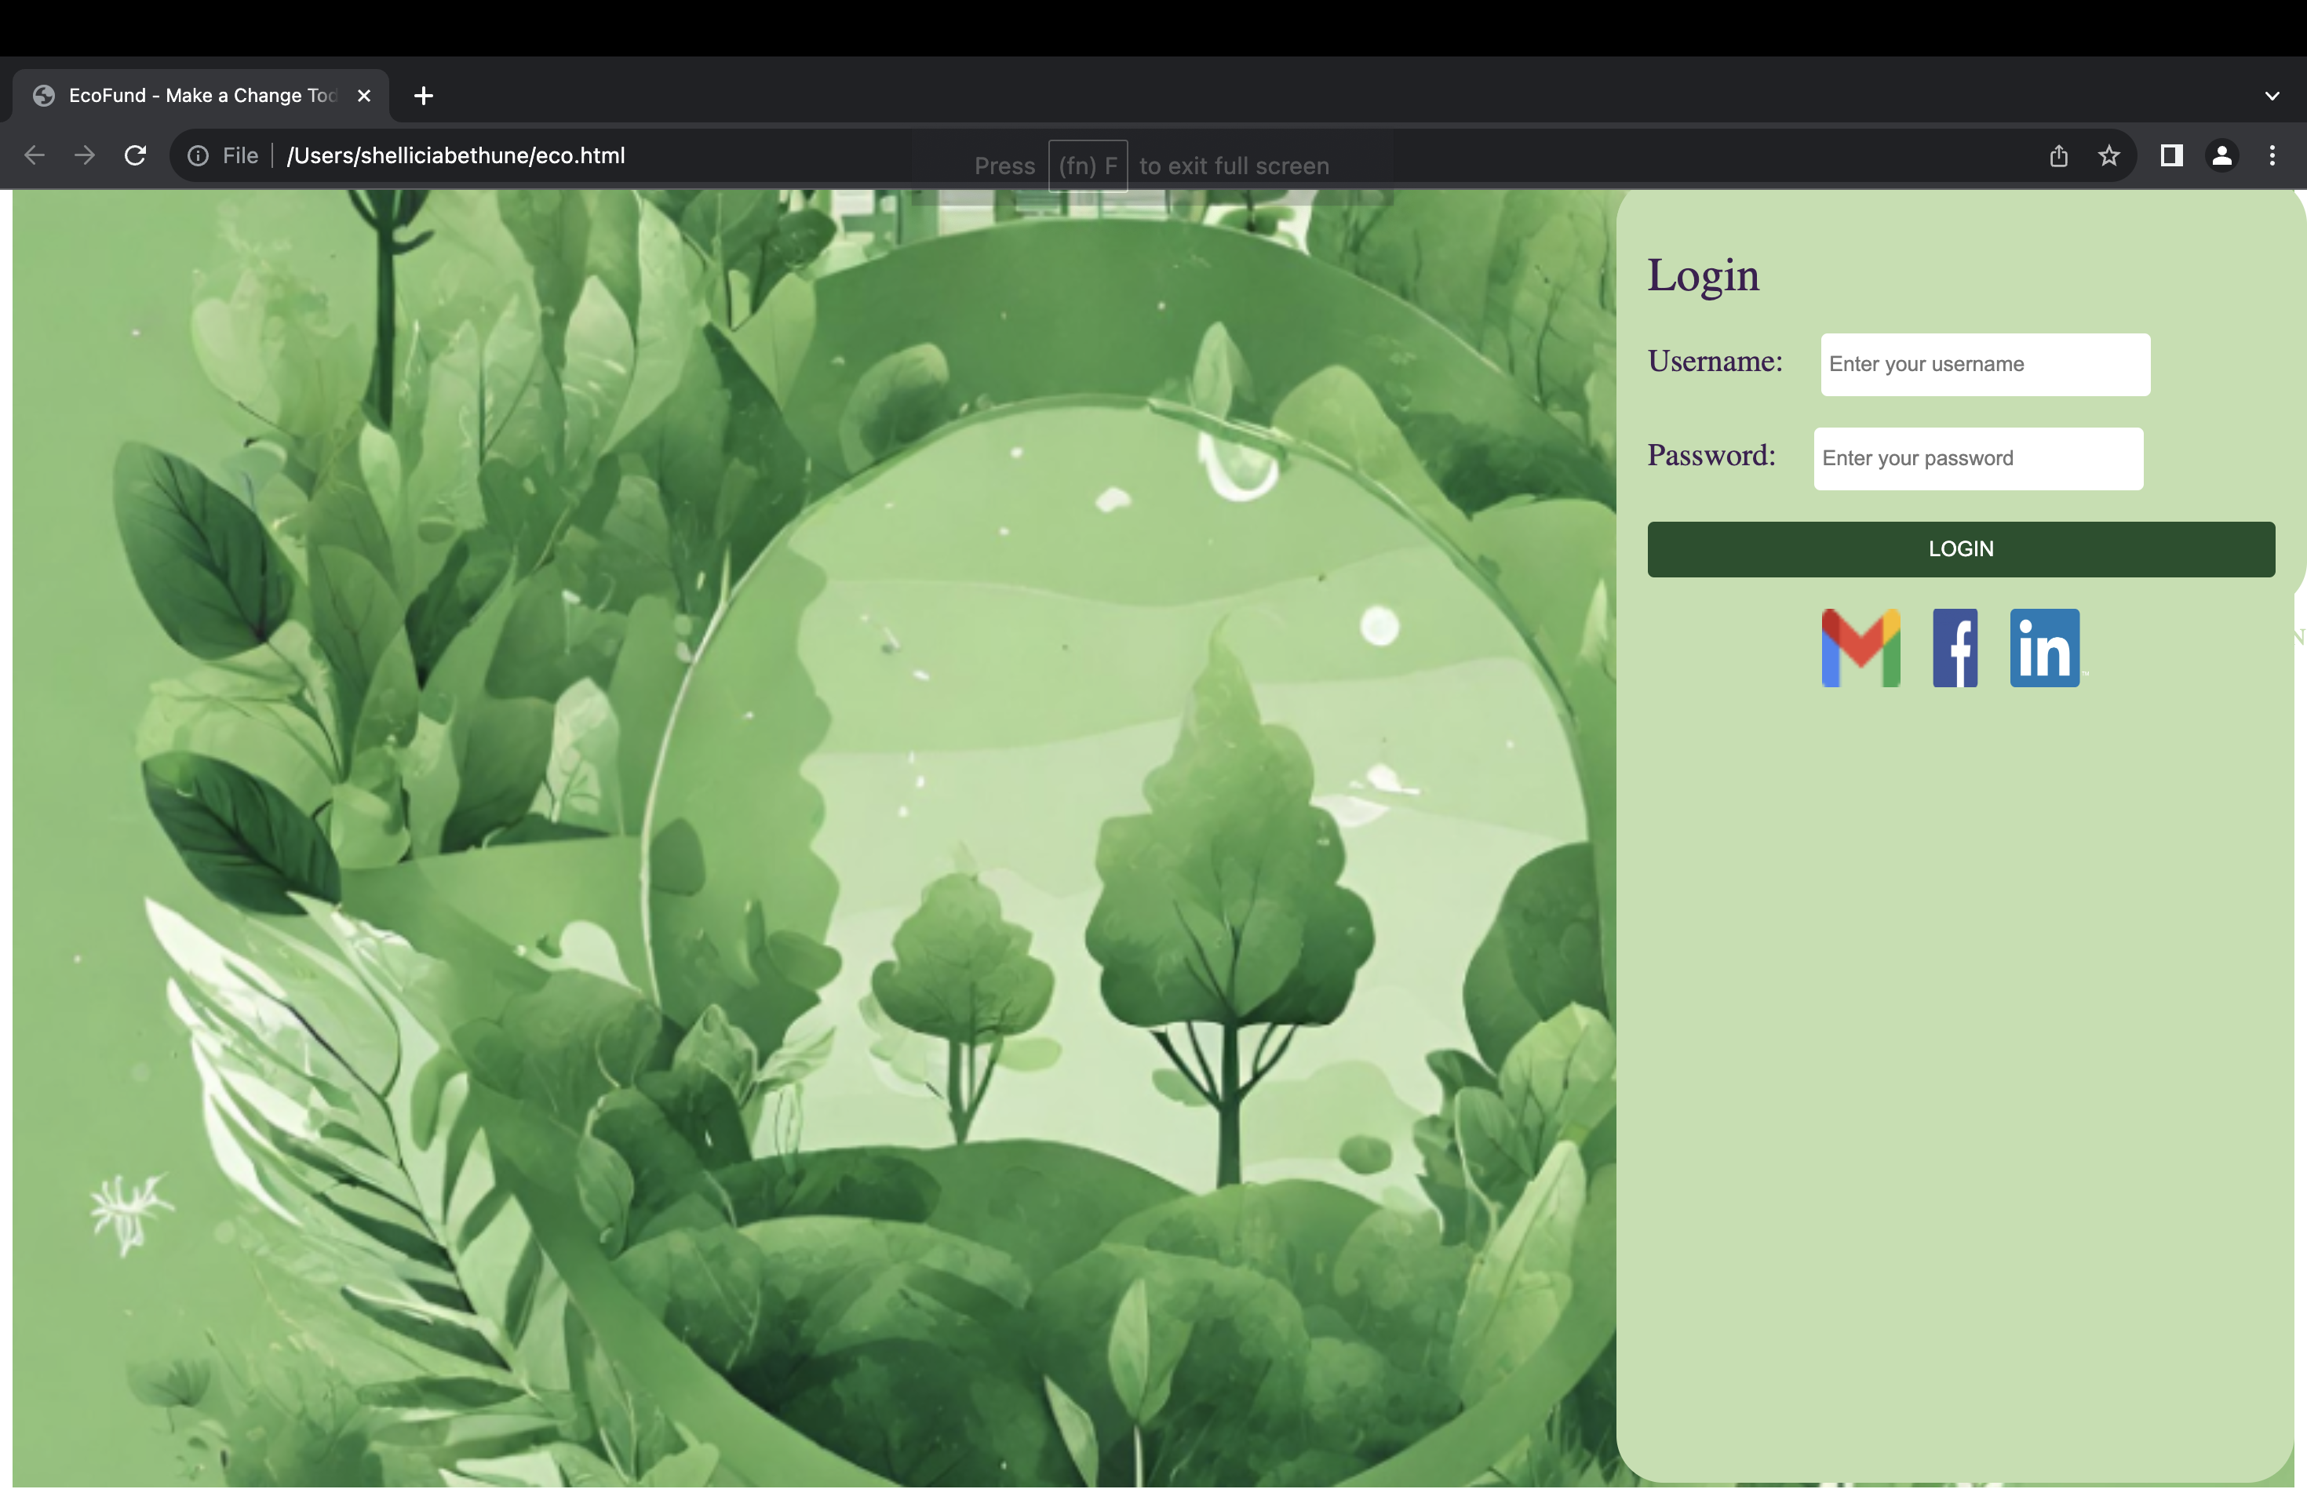View site information File icon
2307x1500 pixels.
(x=198, y=155)
